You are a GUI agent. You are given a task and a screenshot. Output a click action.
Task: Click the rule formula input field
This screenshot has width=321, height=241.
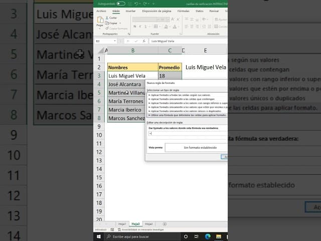(x=188, y=134)
